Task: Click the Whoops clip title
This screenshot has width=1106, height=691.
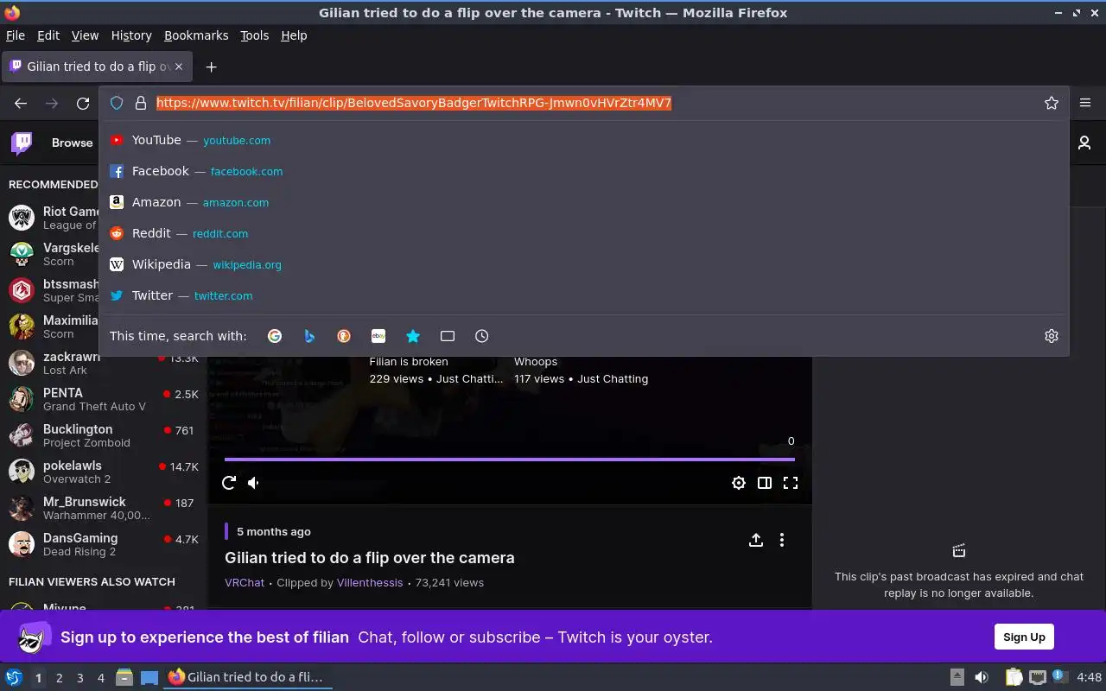Action: 536,361
